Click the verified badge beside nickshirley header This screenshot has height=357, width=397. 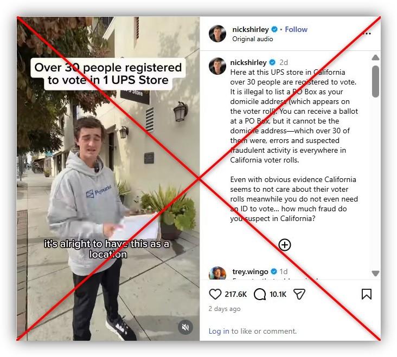(x=274, y=30)
